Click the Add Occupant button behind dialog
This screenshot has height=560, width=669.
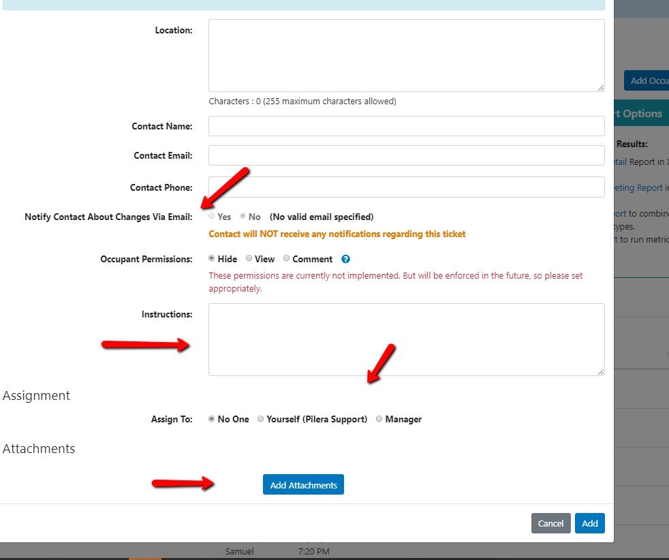coord(647,80)
